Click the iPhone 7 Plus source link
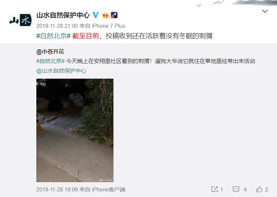This screenshot has width=277, height=197. (x=109, y=26)
